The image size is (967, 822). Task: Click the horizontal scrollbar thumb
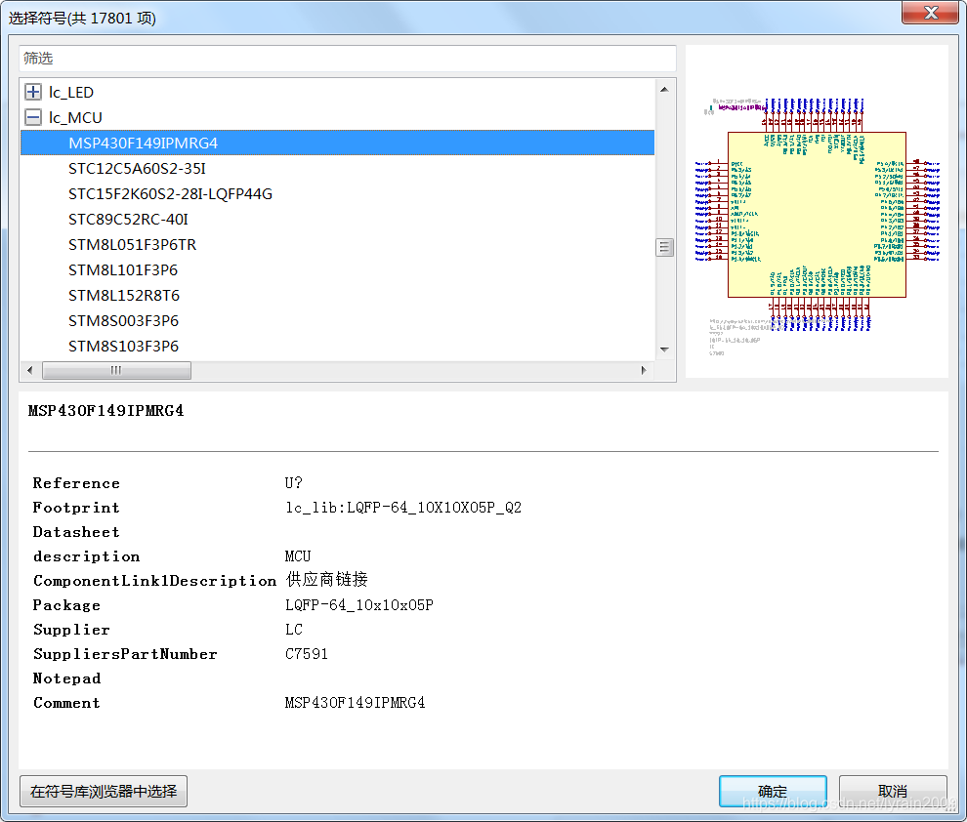point(116,370)
